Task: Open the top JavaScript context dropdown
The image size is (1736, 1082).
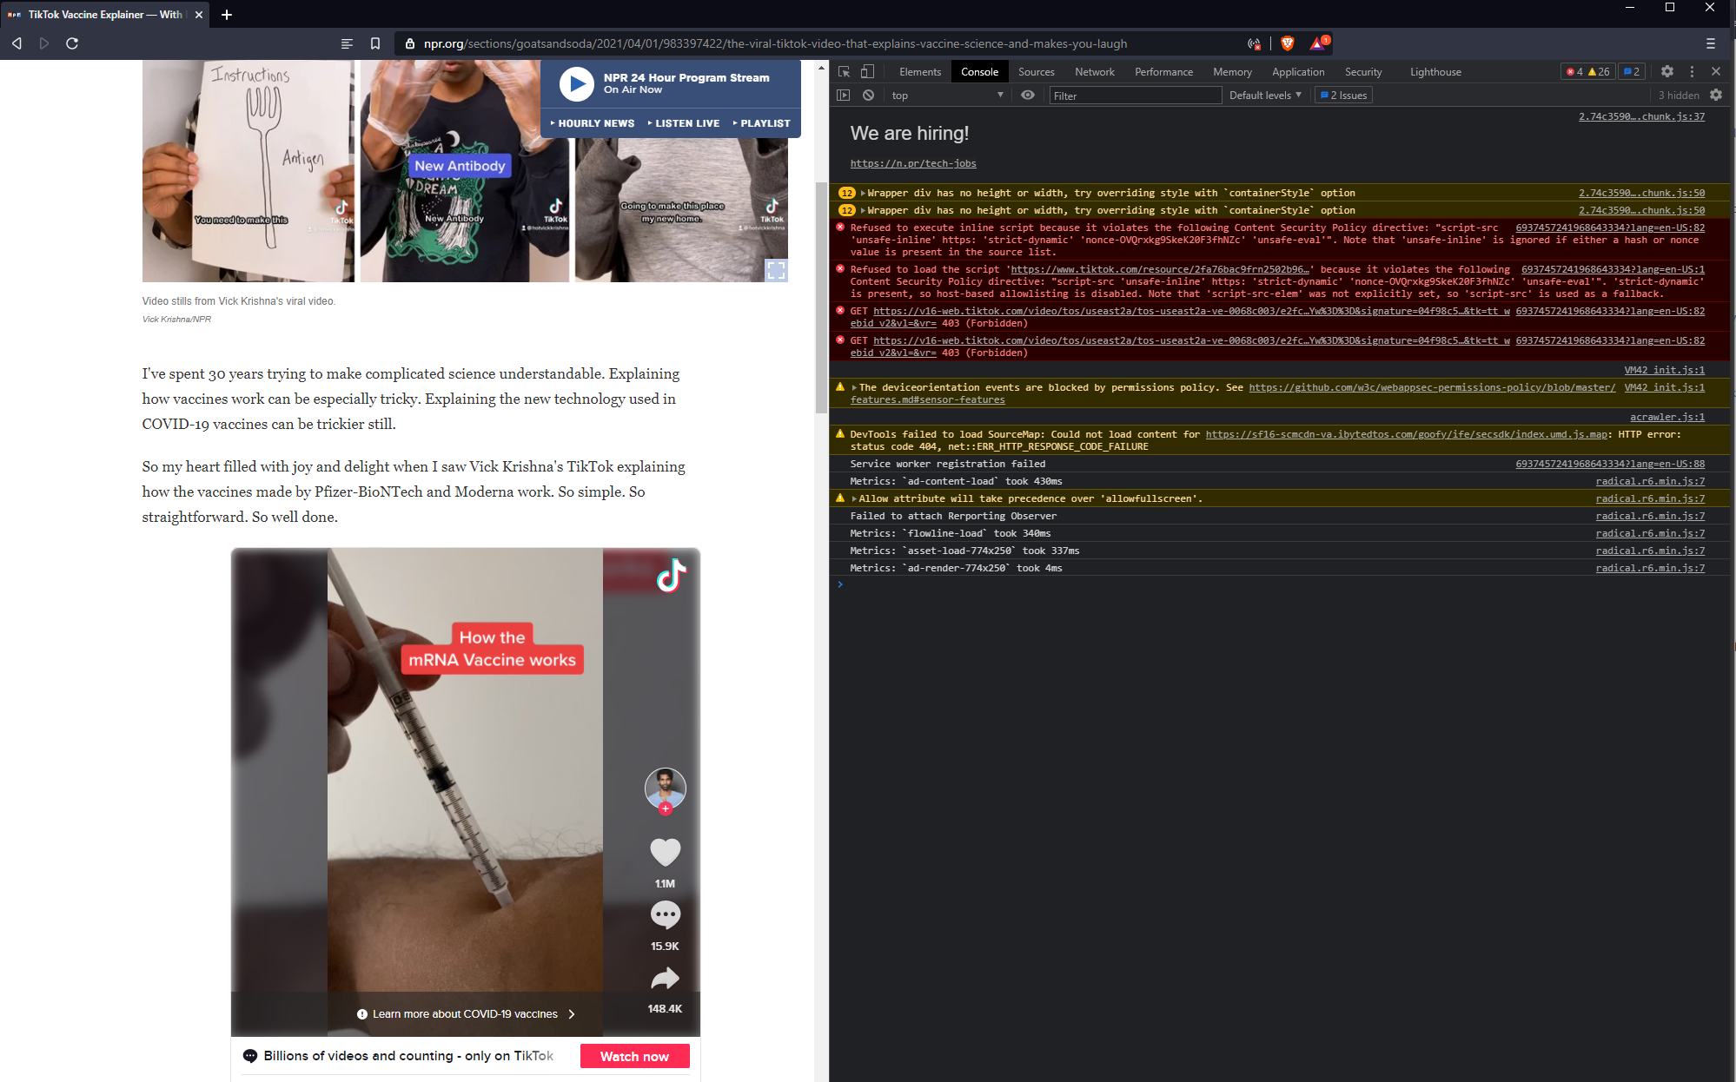Action: [x=947, y=96]
